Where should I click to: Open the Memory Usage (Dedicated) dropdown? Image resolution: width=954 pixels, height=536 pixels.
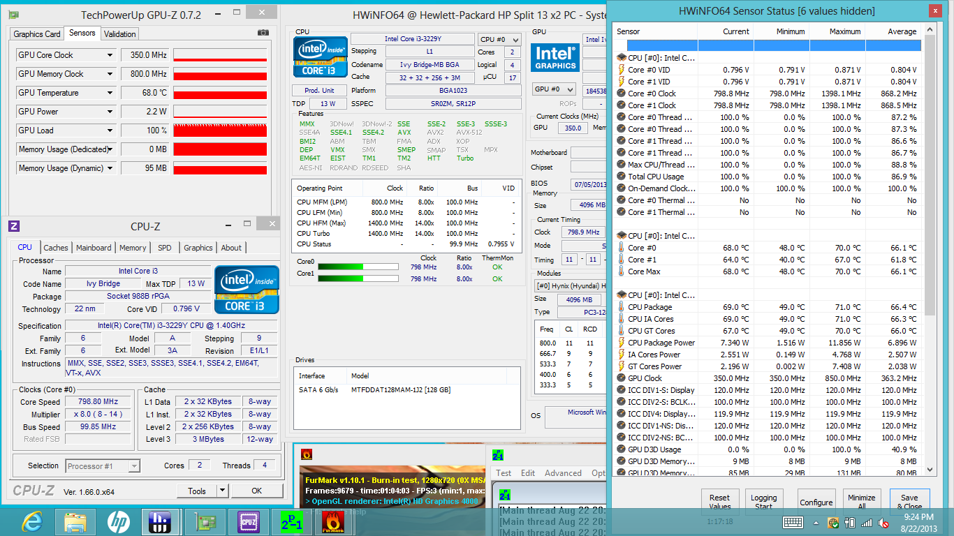tap(110, 149)
